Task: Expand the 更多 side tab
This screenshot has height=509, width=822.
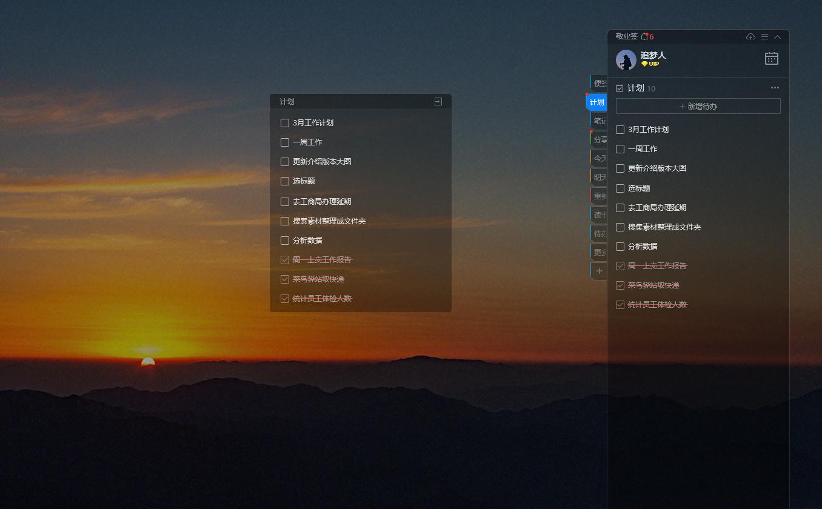Action: [599, 252]
